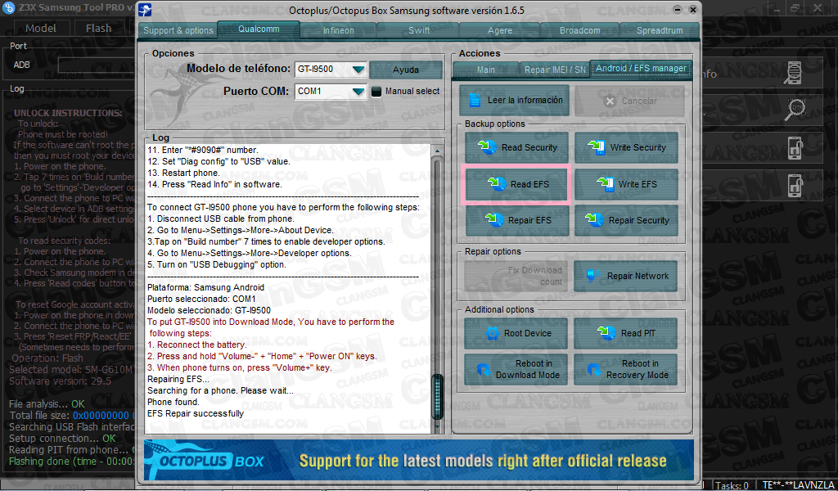
Task: Select the Broadcom tab
Action: 580,30
